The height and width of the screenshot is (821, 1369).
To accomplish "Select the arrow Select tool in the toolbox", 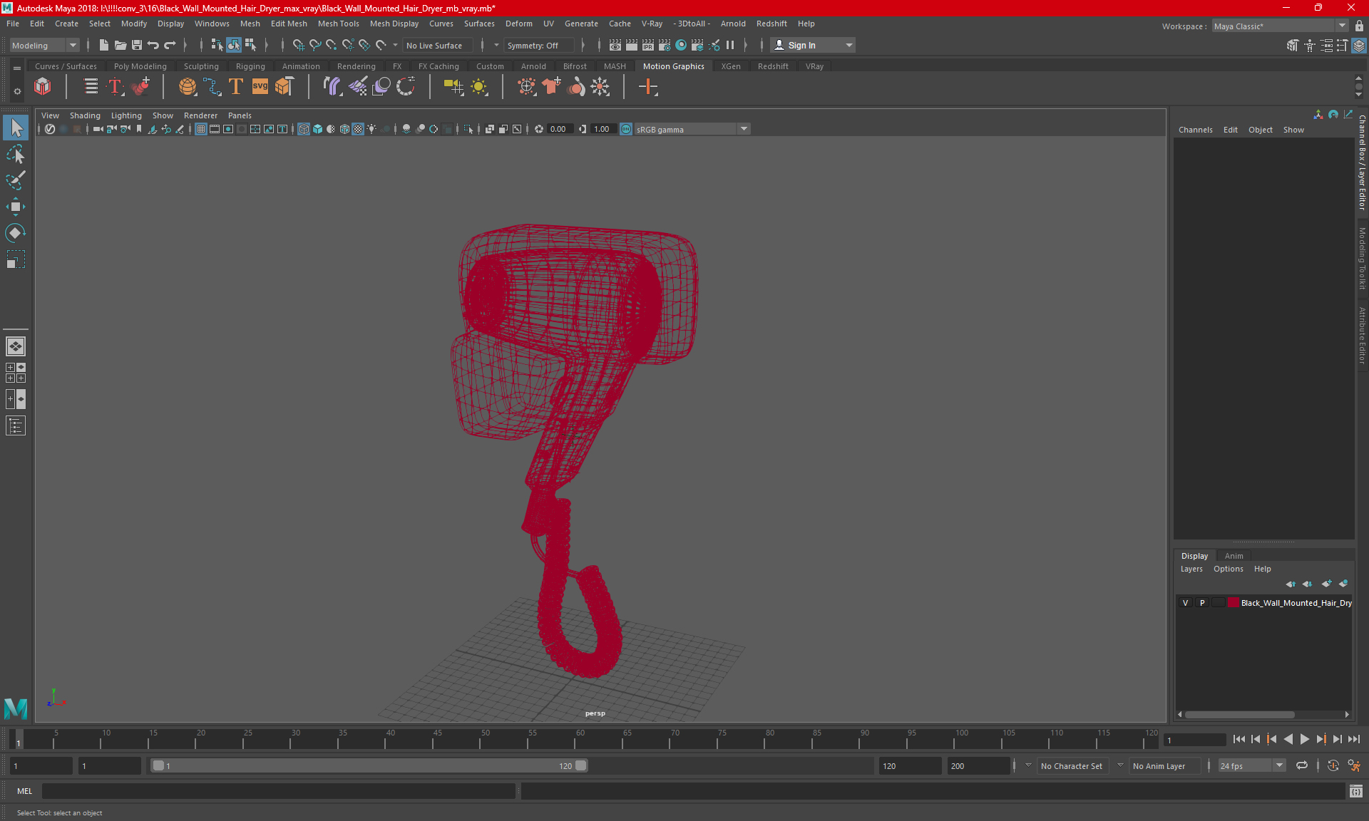I will (16, 128).
